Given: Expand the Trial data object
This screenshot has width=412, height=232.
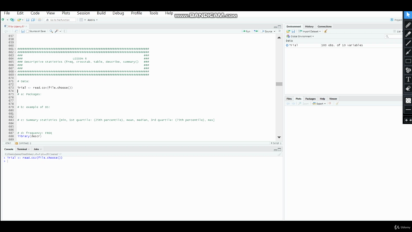Looking at the screenshot, I should point(287,45).
